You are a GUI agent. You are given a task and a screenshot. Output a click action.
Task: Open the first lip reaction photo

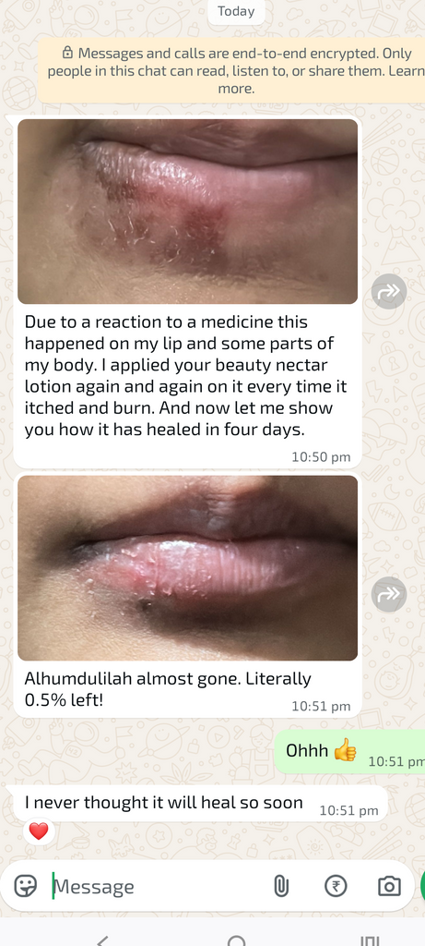tap(187, 212)
